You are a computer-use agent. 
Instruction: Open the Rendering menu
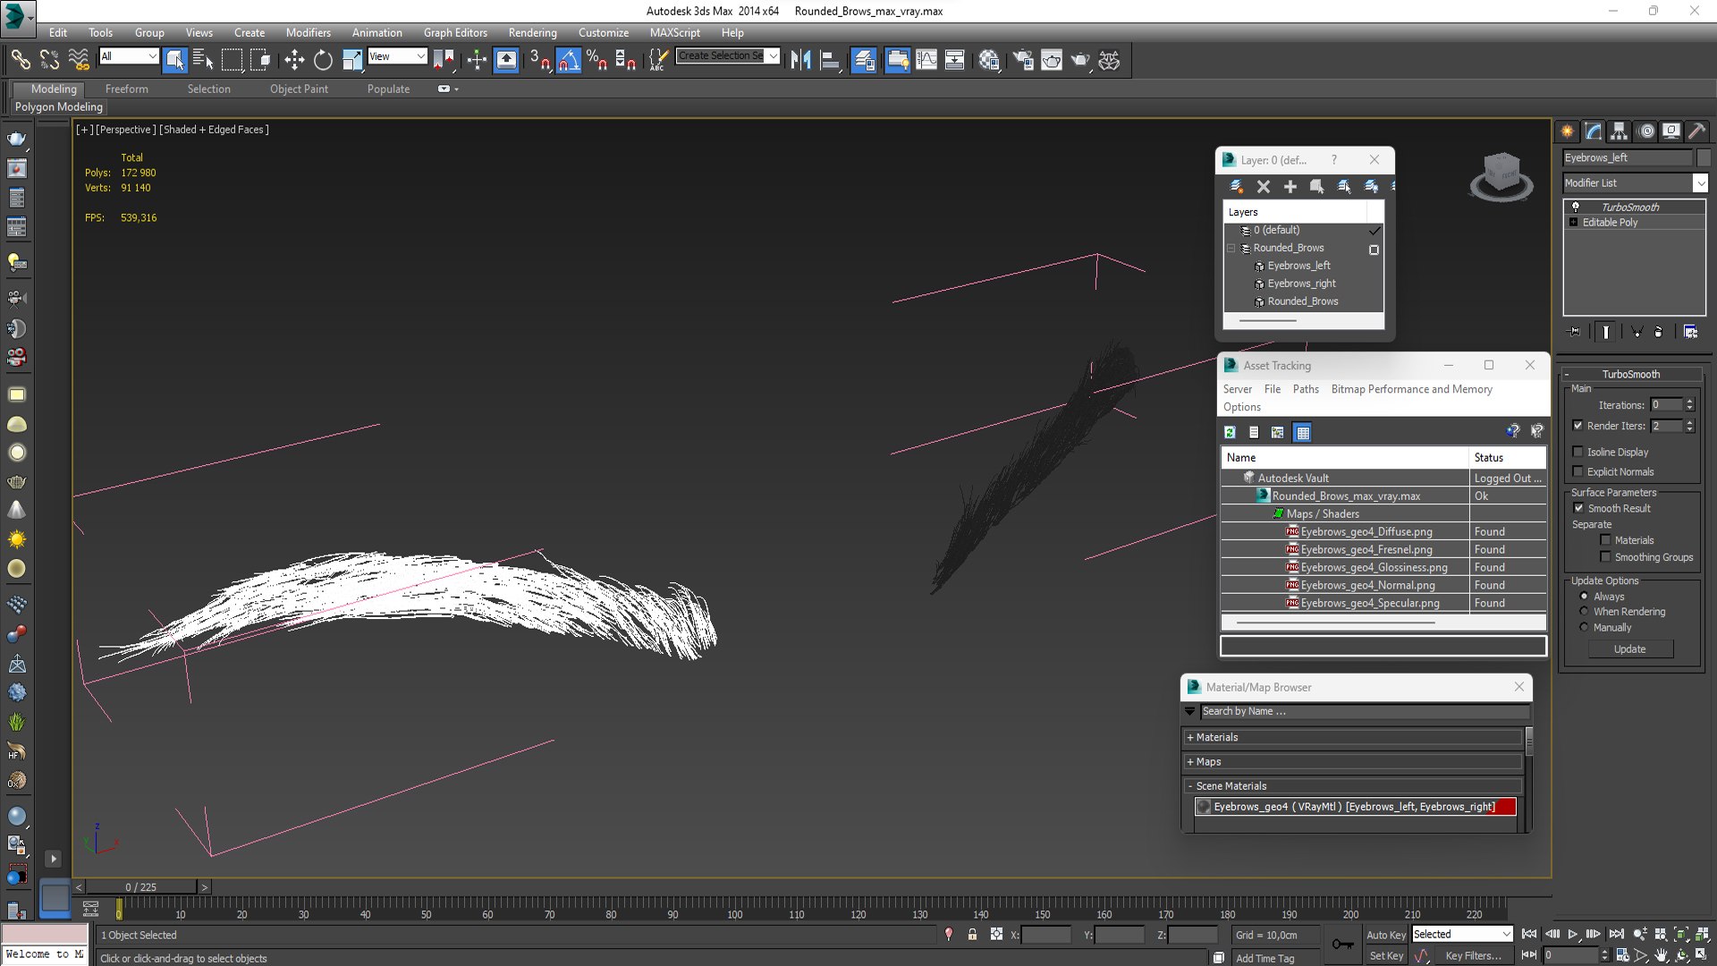coord(532,32)
